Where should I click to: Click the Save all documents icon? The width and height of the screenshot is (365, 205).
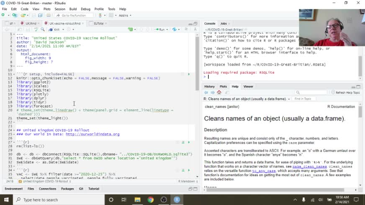[x=41, y=15]
